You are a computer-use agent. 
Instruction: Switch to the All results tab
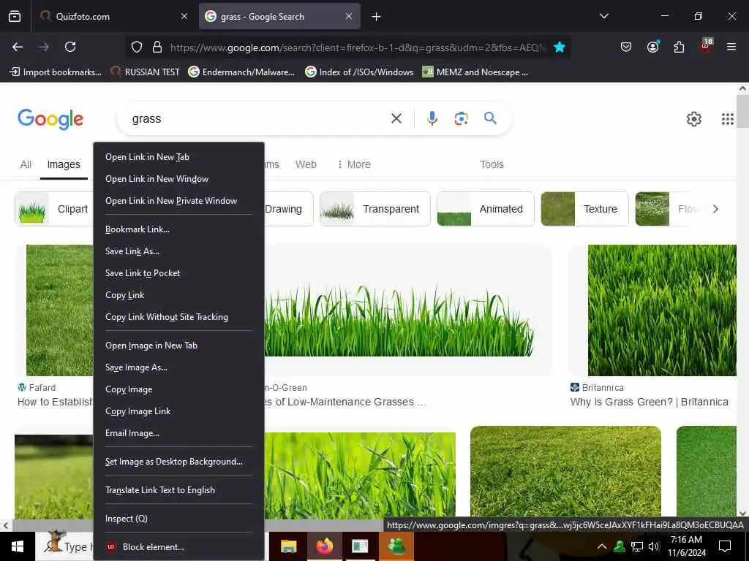point(26,164)
